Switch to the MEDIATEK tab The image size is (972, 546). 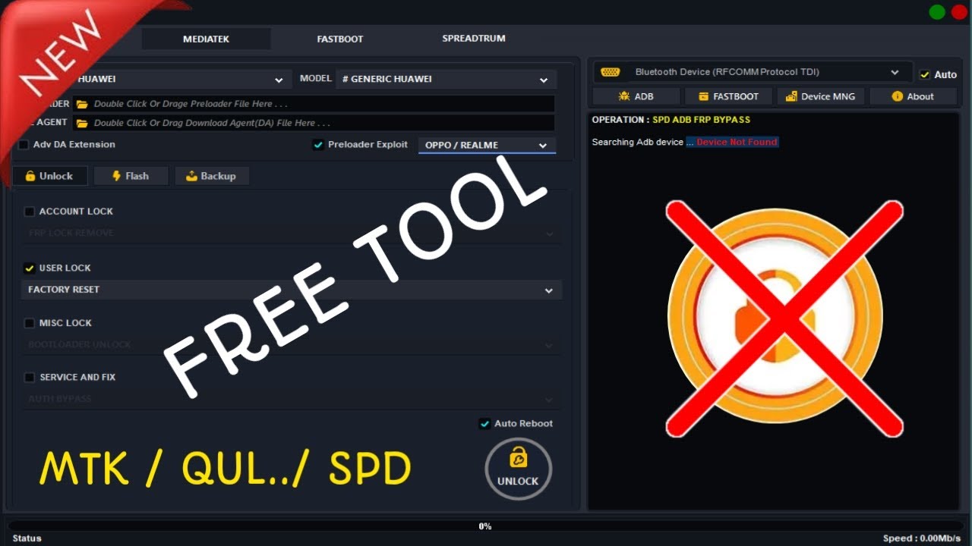tap(206, 39)
